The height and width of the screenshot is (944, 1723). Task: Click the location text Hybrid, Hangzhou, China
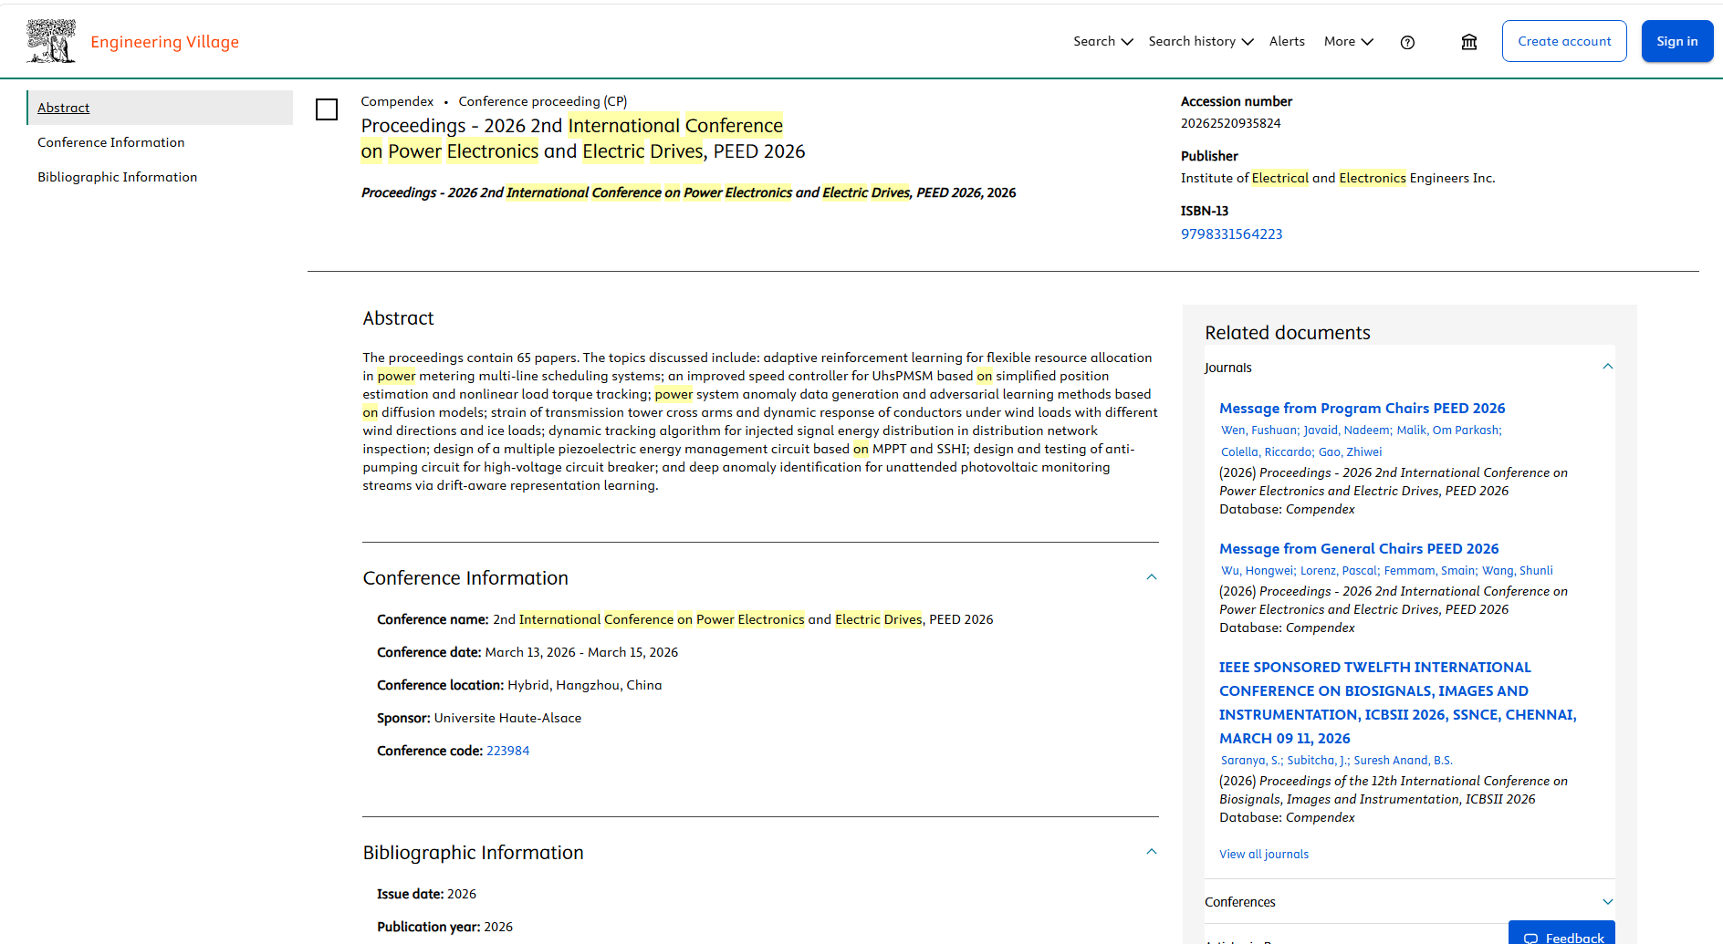[585, 685]
